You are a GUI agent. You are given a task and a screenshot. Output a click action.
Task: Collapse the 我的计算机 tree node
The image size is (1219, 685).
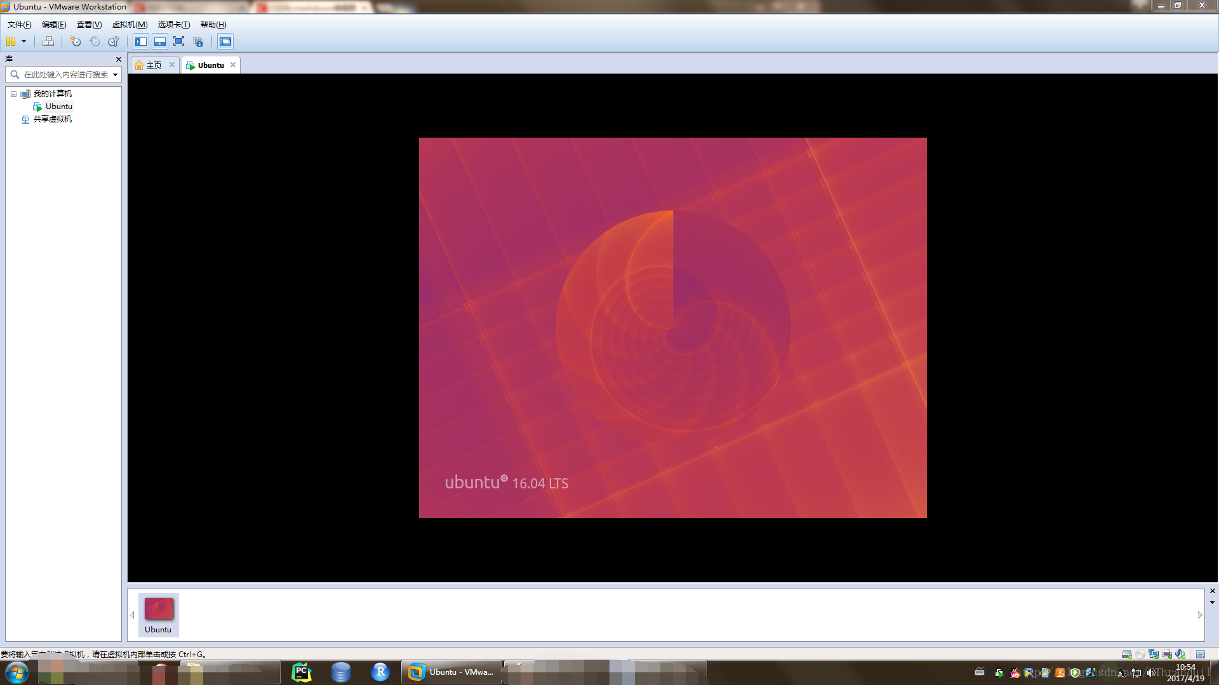coord(13,94)
